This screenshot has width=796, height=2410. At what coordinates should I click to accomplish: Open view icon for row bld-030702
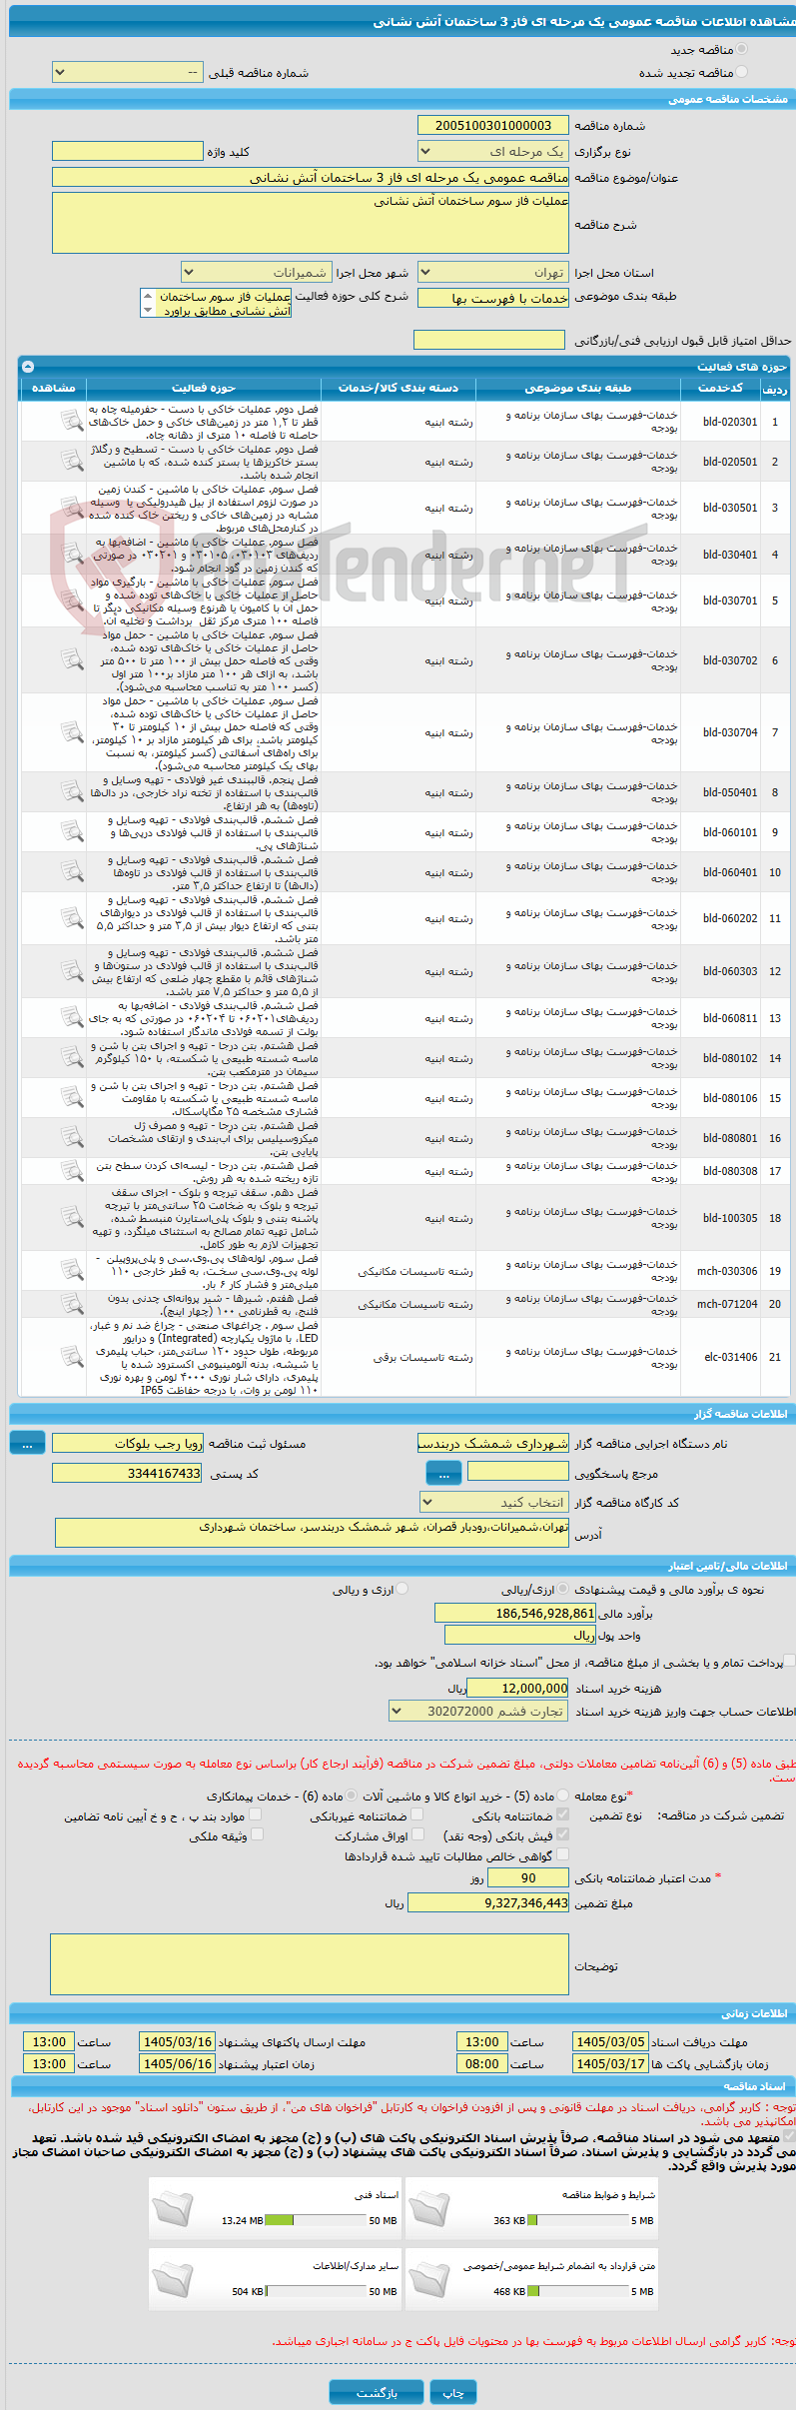point(72,660)
